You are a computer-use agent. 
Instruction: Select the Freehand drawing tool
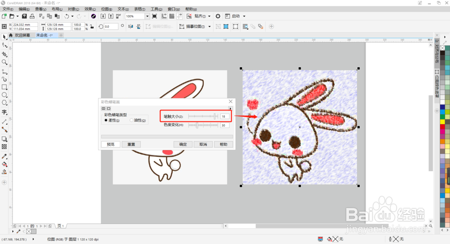click(4, 72)
